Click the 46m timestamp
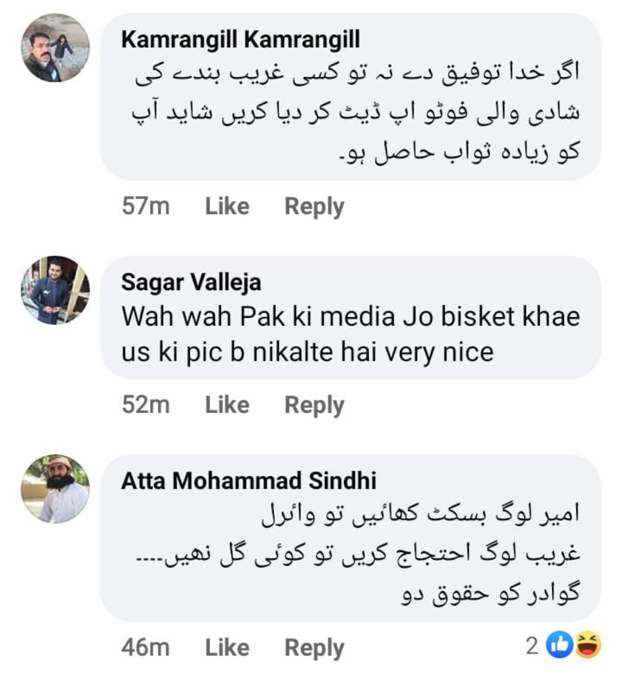This screenshot has width=622, height=692. pos(146,647)
